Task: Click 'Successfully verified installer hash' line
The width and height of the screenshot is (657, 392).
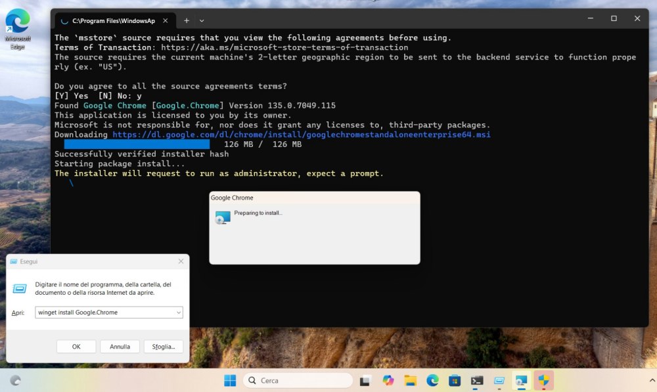Action: [x=142, y=154]
